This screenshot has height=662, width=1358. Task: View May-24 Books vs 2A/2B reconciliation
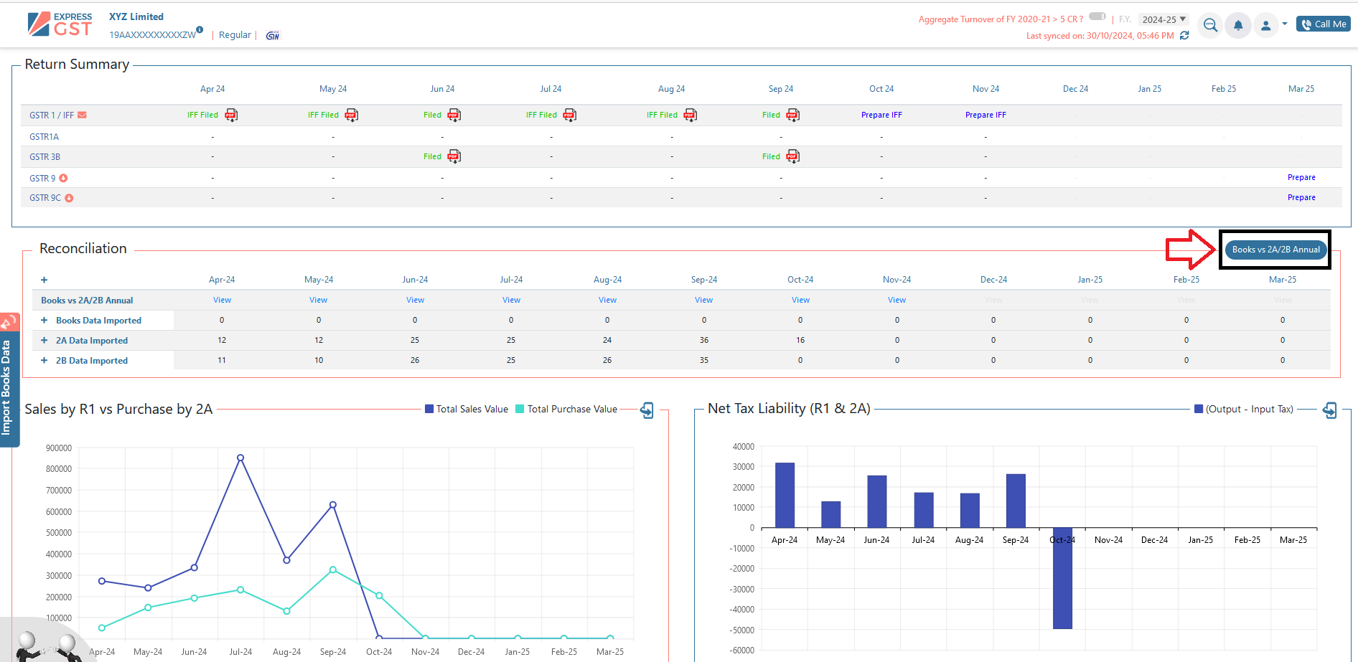coord(318,300)
